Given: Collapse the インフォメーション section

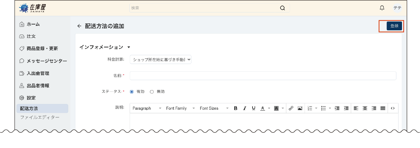Looking at the screenshot, I should [x=129, y=47].
